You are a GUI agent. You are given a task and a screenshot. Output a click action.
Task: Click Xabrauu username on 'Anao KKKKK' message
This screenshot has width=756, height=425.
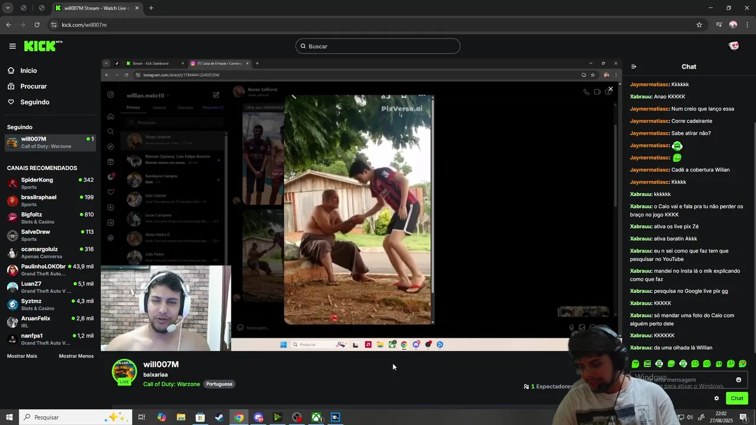(x=641, y=97)
